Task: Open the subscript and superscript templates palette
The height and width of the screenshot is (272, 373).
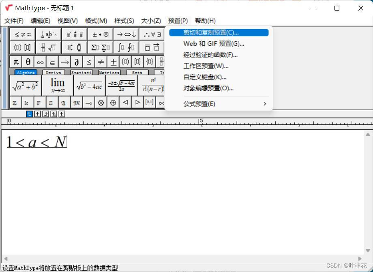Action: click(x=75, y=47)
